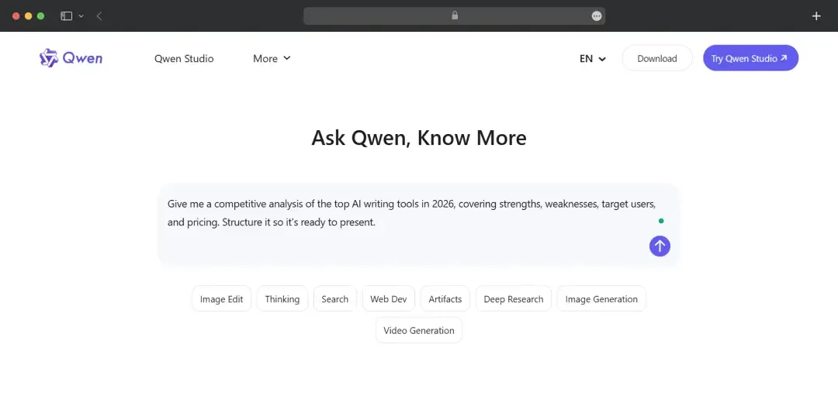Viewport: 838px width, 396px height.
Task: Click the Download button
Action: point(657,58)
